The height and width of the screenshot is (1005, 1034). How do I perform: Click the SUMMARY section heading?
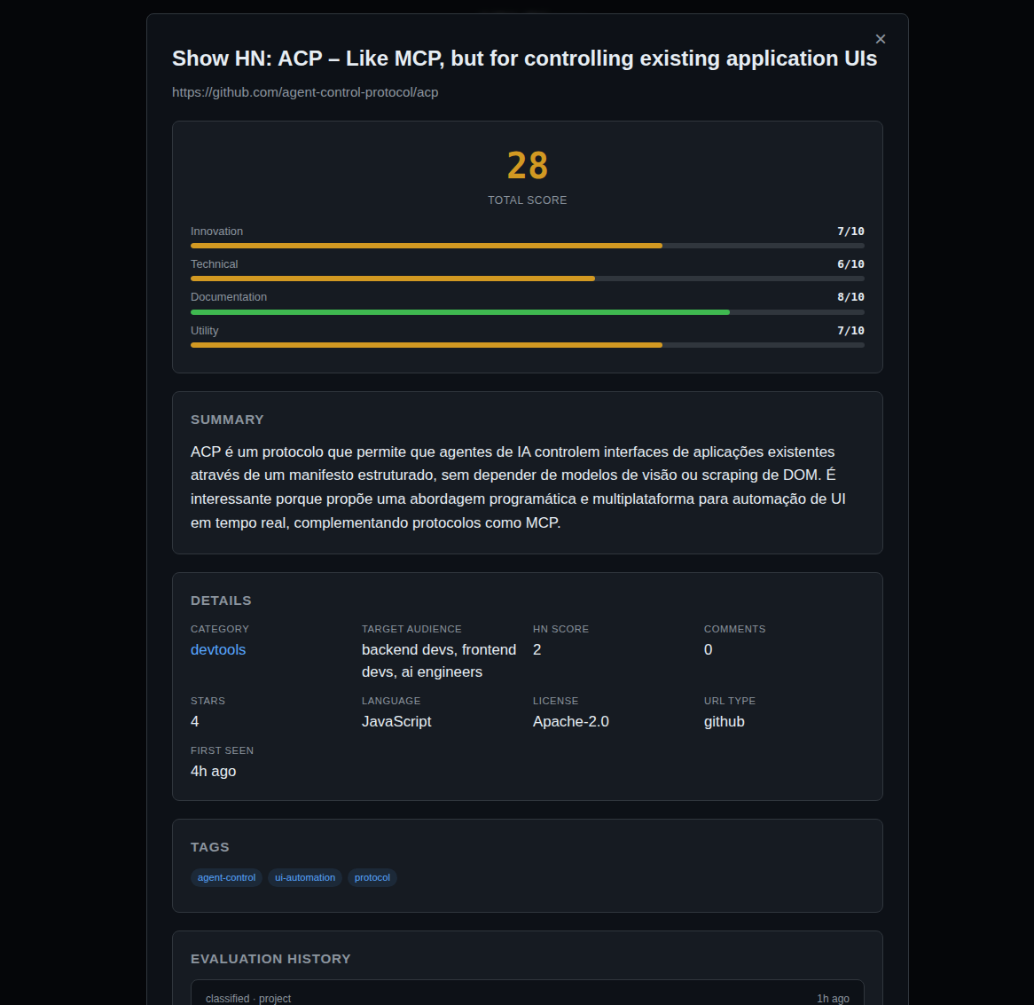(x=227, y=419)
